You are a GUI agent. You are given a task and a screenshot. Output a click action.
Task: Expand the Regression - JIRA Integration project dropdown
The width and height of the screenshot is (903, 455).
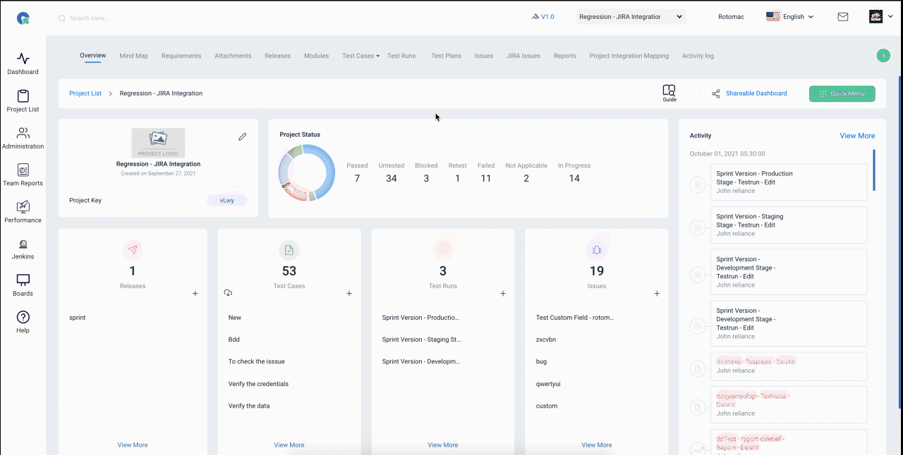[x=631, y=17]
